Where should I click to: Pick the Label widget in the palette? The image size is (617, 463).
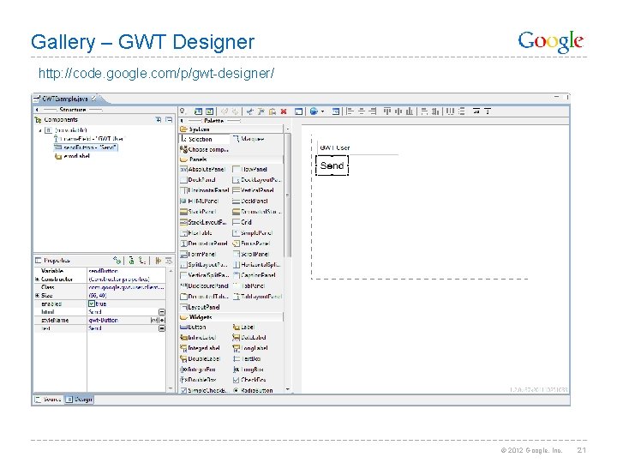243,327
